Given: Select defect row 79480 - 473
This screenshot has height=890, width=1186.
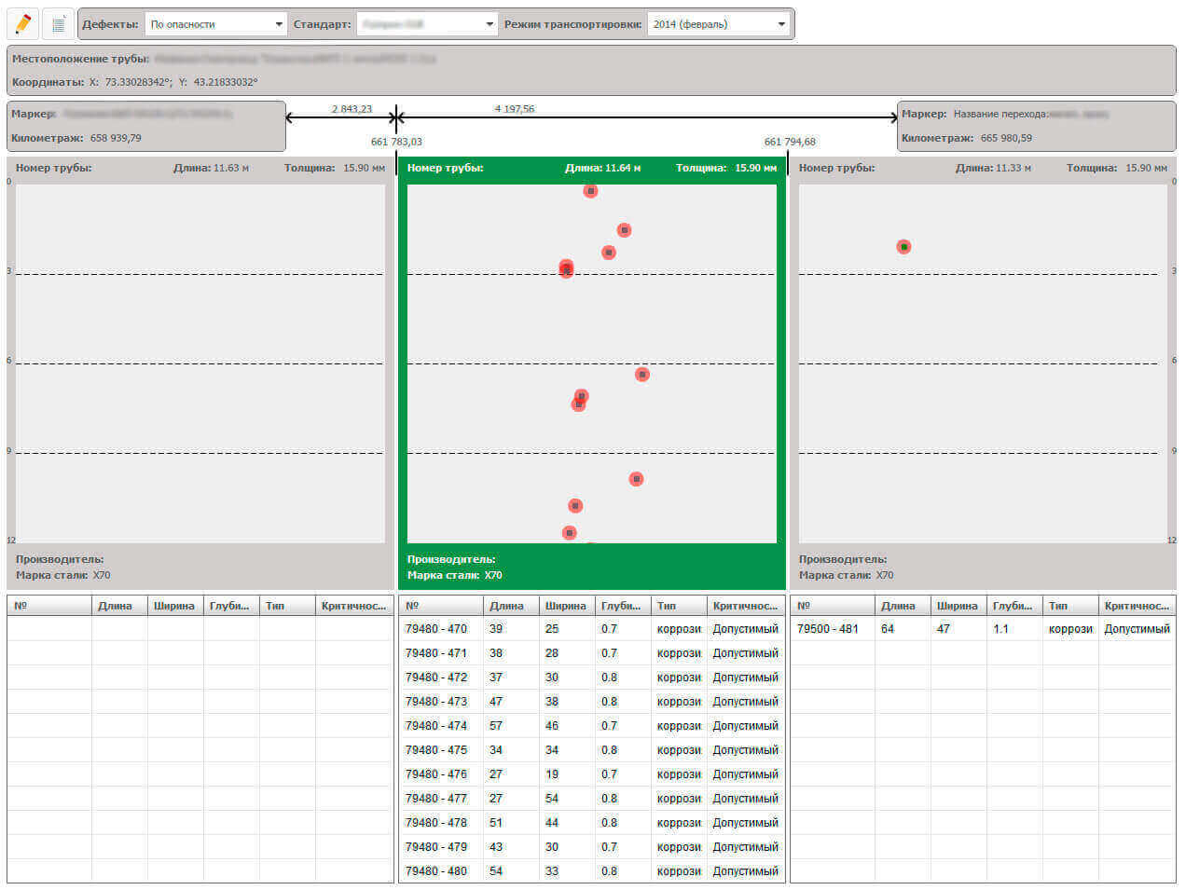Looking at the screenshot, I should 592,702.
